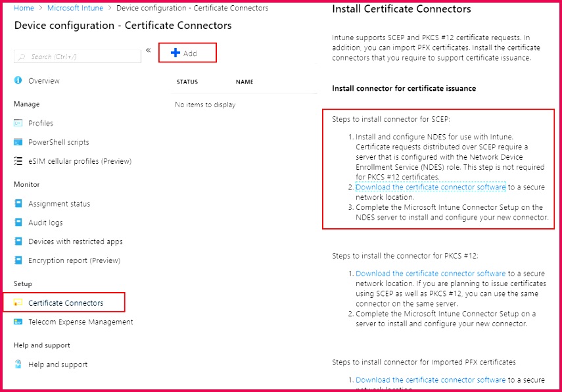This screenshot has height=392, width=562.
Task: Click SCEP download certificate connector software link
Action: pos(431,187)
